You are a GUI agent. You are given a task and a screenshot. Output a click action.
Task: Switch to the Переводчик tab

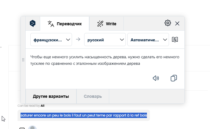point(65,24)
